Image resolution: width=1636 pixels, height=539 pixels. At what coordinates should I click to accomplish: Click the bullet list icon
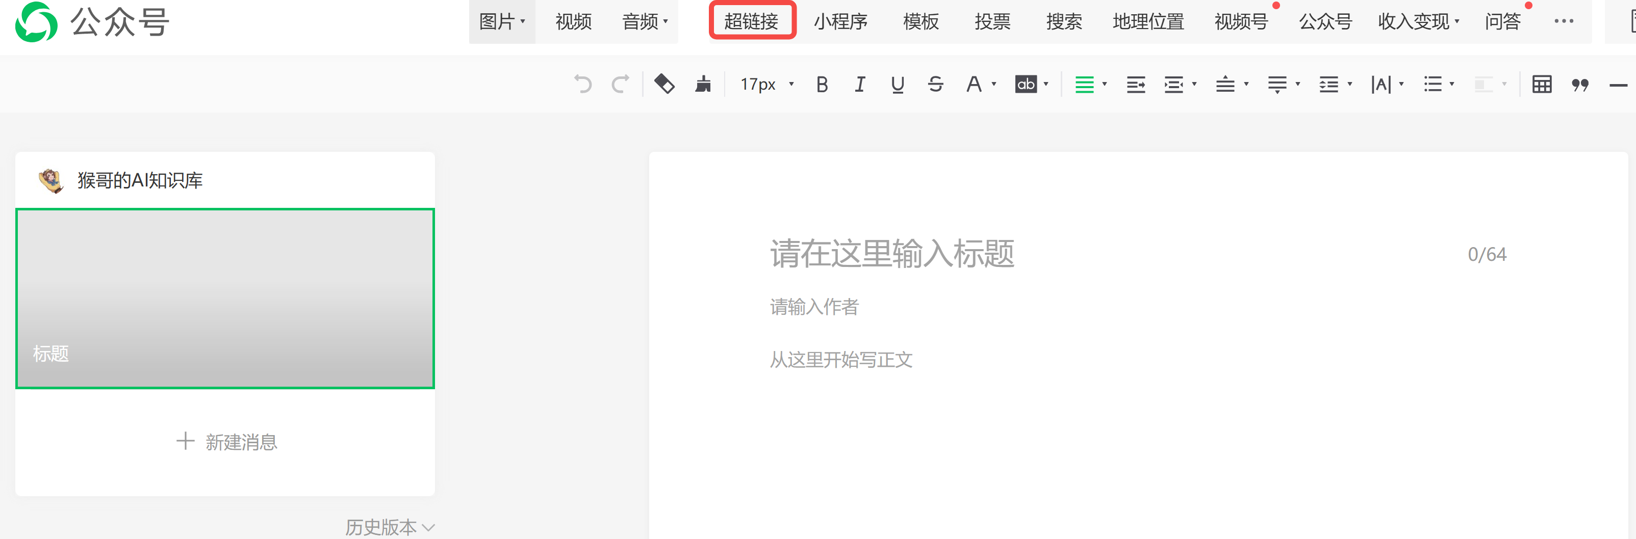1433,85
